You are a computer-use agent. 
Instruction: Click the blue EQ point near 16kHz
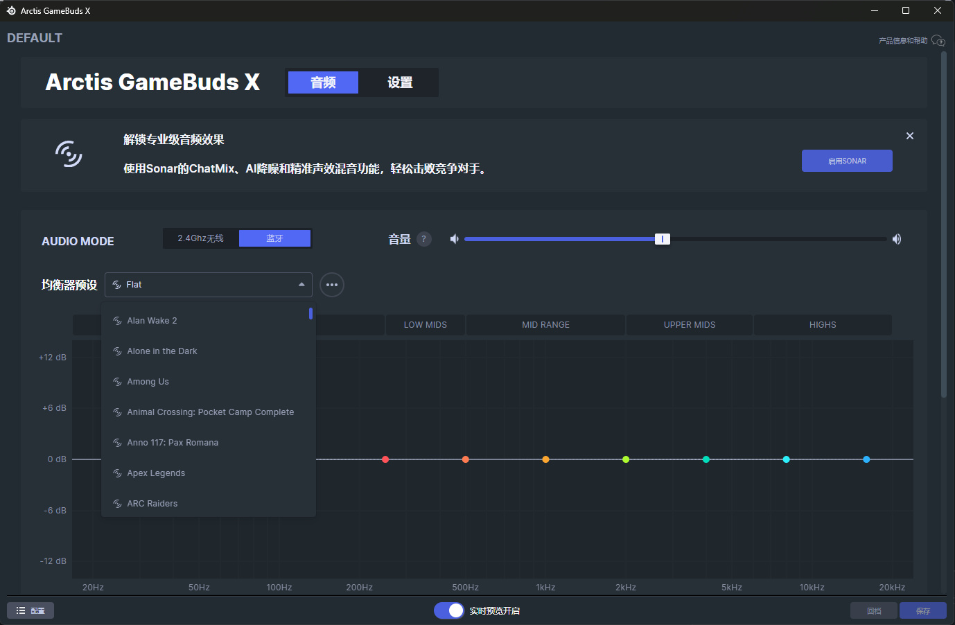(x=866, y=459)
